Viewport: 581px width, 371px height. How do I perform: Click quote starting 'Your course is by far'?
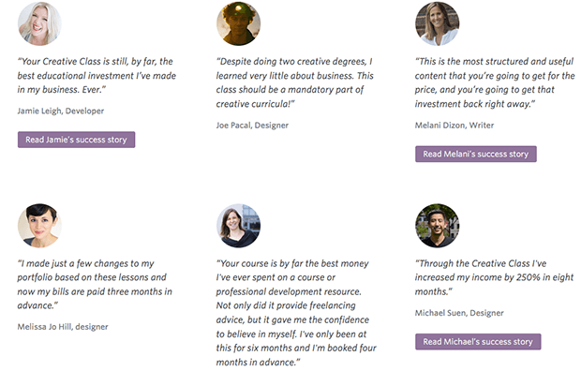296,312
